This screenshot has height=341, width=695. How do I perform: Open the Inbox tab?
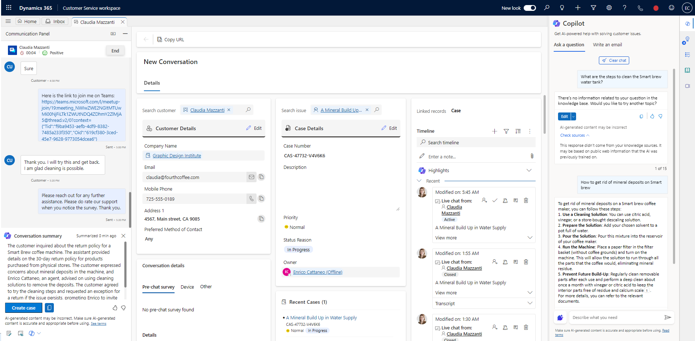55,21
